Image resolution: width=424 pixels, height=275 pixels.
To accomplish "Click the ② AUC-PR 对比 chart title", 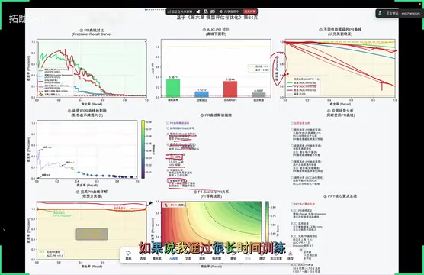I will (216, 30).
